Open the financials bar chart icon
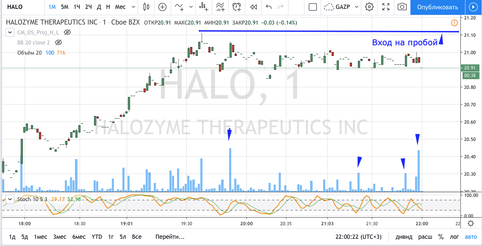 (204, 7)
